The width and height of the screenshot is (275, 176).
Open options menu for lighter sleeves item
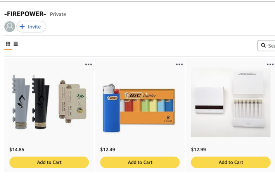[89, 65]
